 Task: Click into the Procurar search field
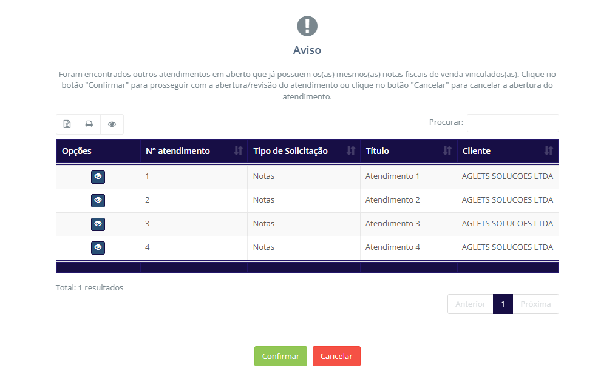point(512,123)
